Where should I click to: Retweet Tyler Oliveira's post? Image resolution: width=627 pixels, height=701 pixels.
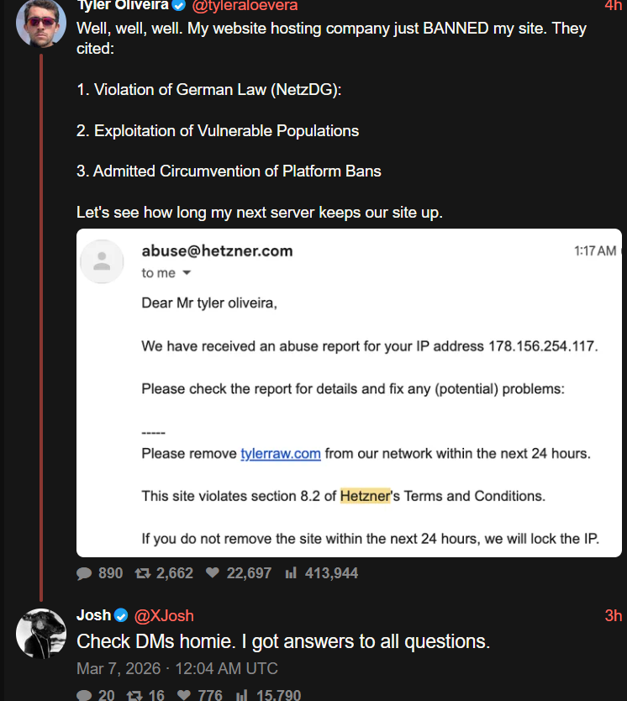(143, 573)
